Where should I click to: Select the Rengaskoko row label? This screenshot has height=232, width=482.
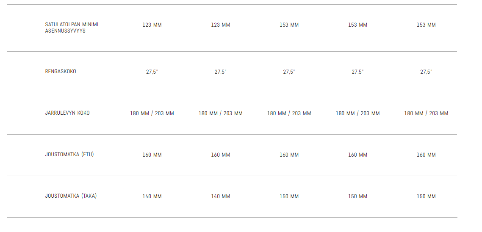[61, 72]
